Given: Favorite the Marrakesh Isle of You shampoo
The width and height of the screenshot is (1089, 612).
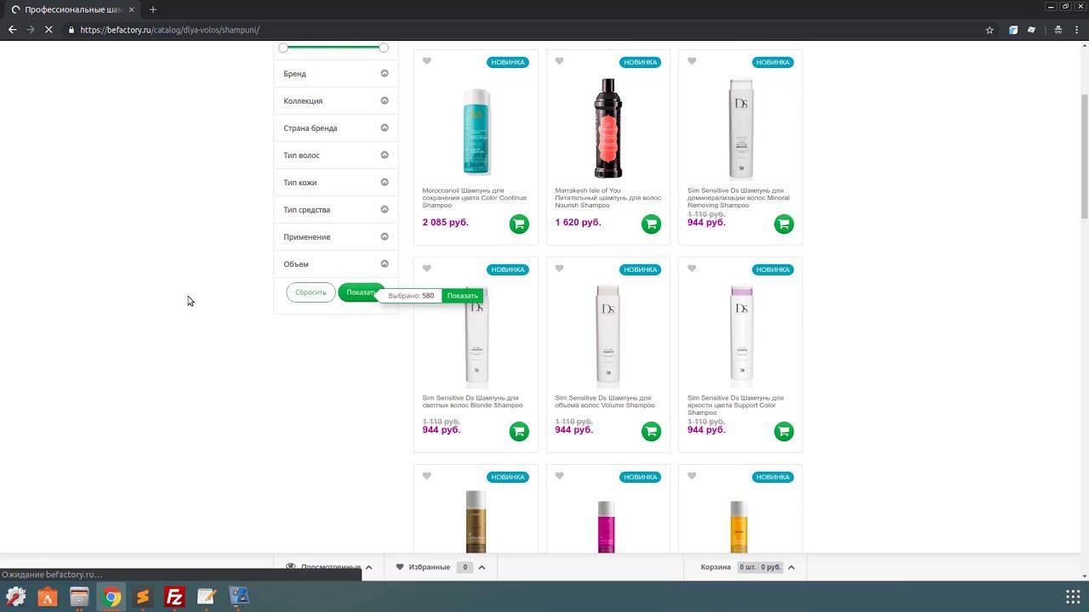Looking at the screenshot, I should point(559,61).
